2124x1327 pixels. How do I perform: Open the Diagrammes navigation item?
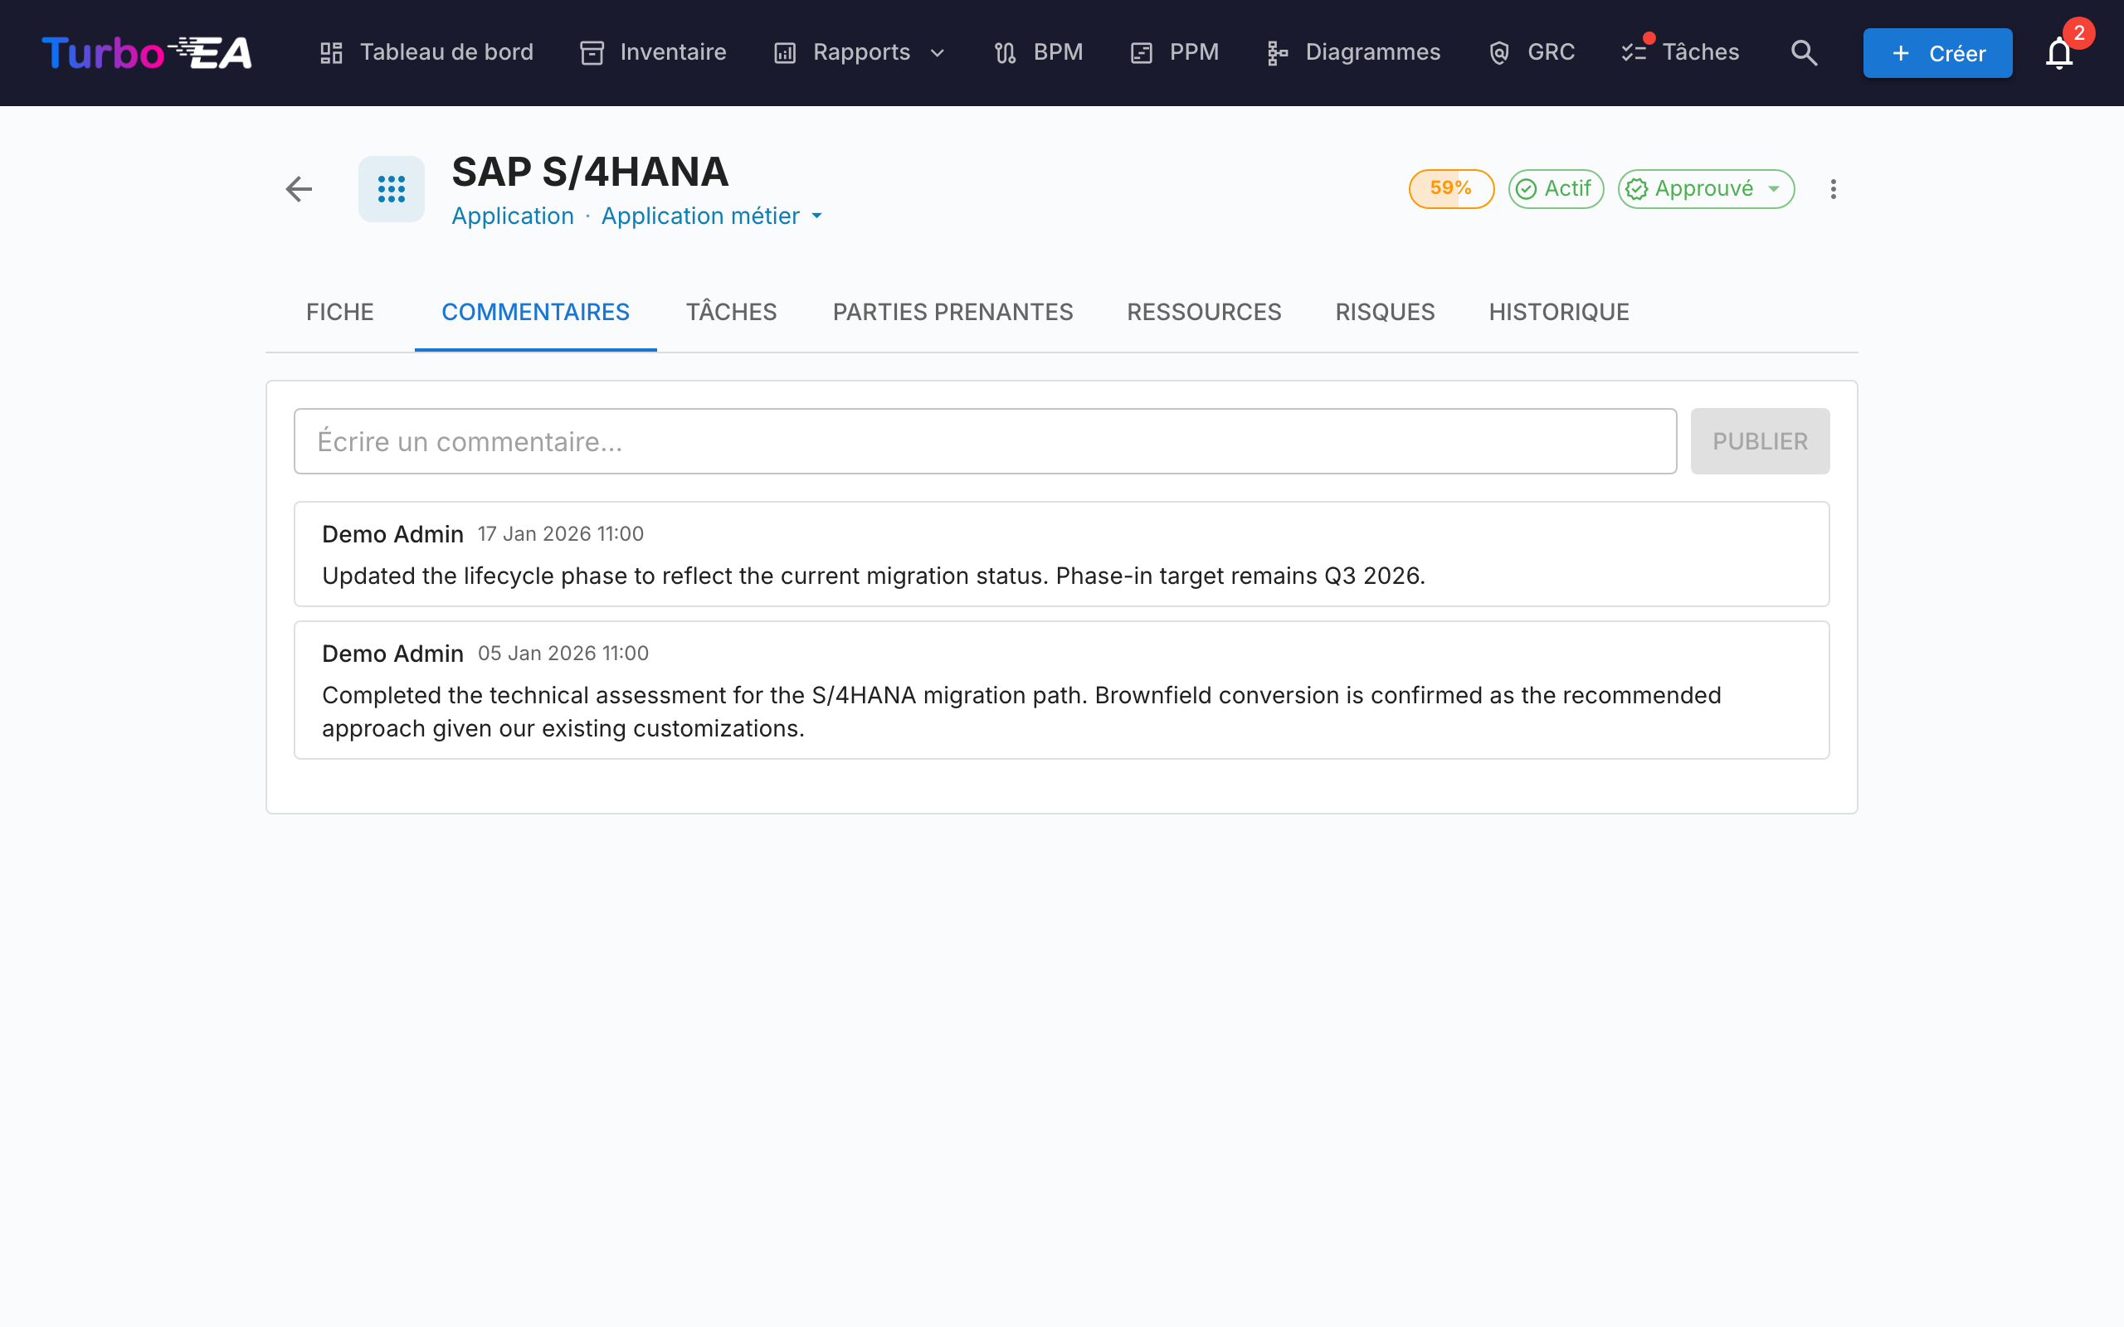[x=1352, y=52]
